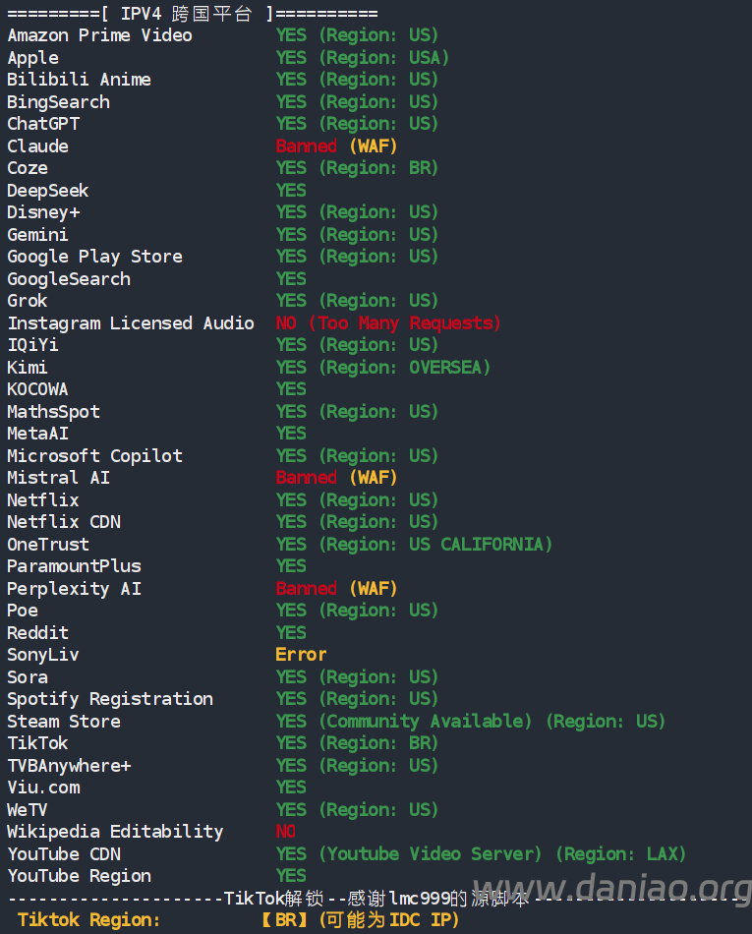Click the 'ChatGPT' service name
Viewport: 752px width, 934px height.
click(43, 124)
